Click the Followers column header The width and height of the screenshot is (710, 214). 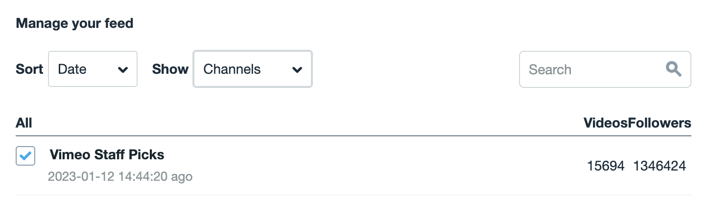(x=659, y=123)
